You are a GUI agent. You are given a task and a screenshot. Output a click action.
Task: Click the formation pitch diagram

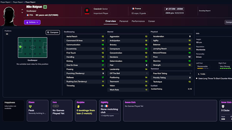33,47
